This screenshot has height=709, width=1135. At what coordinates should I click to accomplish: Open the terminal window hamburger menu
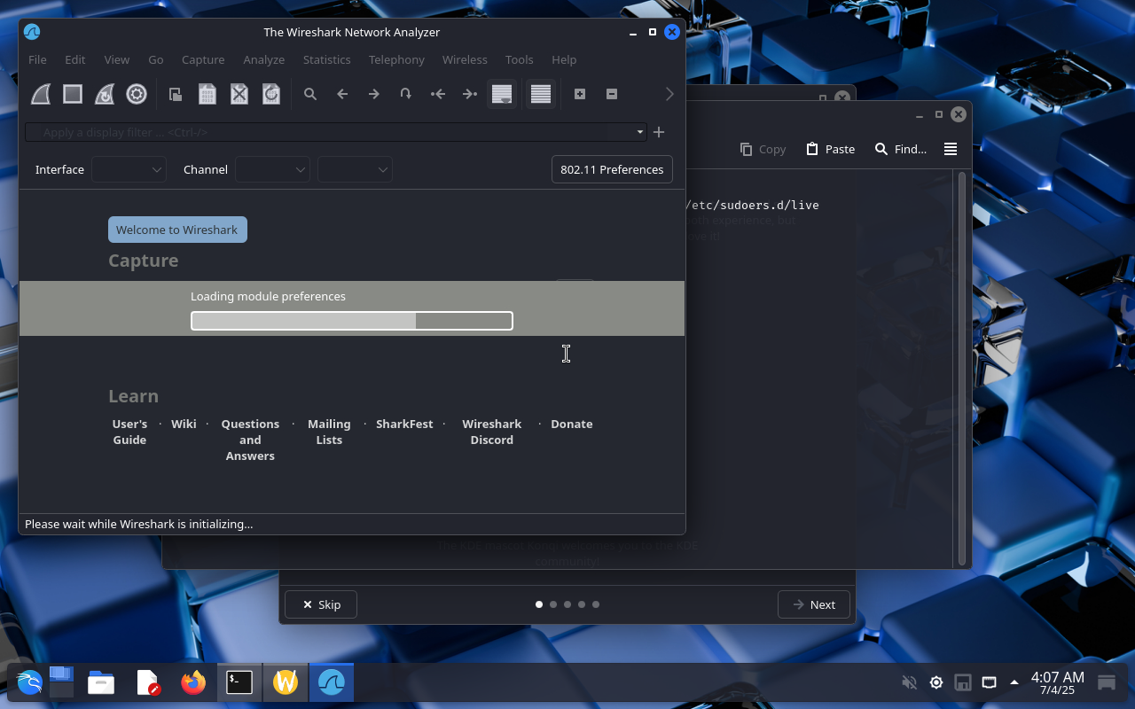pyautogui.click(x=951, y=149)
